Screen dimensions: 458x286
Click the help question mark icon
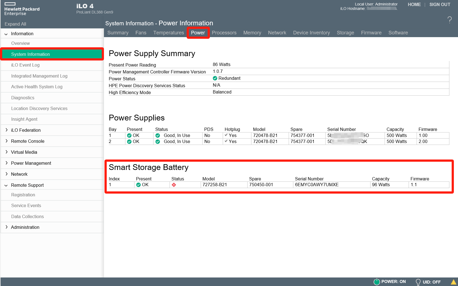pos(449,20)
